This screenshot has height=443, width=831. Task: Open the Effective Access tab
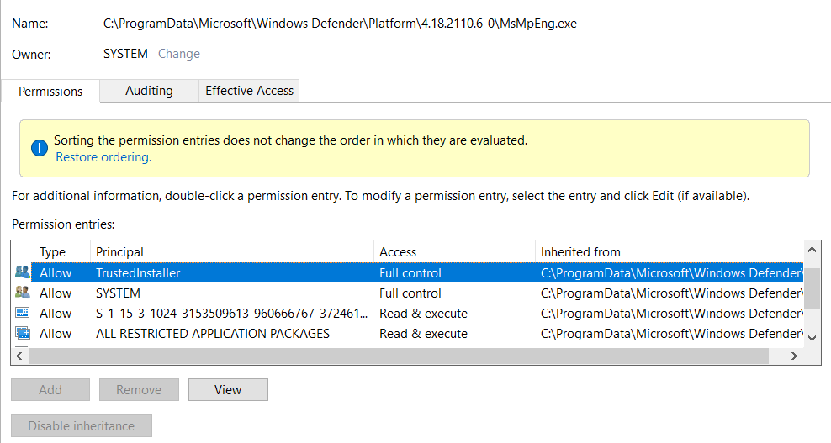coord(249,91)
